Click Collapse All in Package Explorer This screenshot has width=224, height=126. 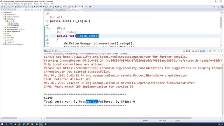tap(26, 10)
